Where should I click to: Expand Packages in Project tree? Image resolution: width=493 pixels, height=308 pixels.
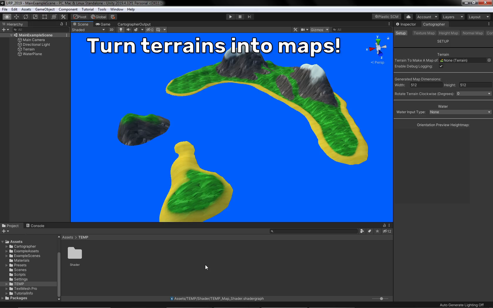(x=3, y=298)
